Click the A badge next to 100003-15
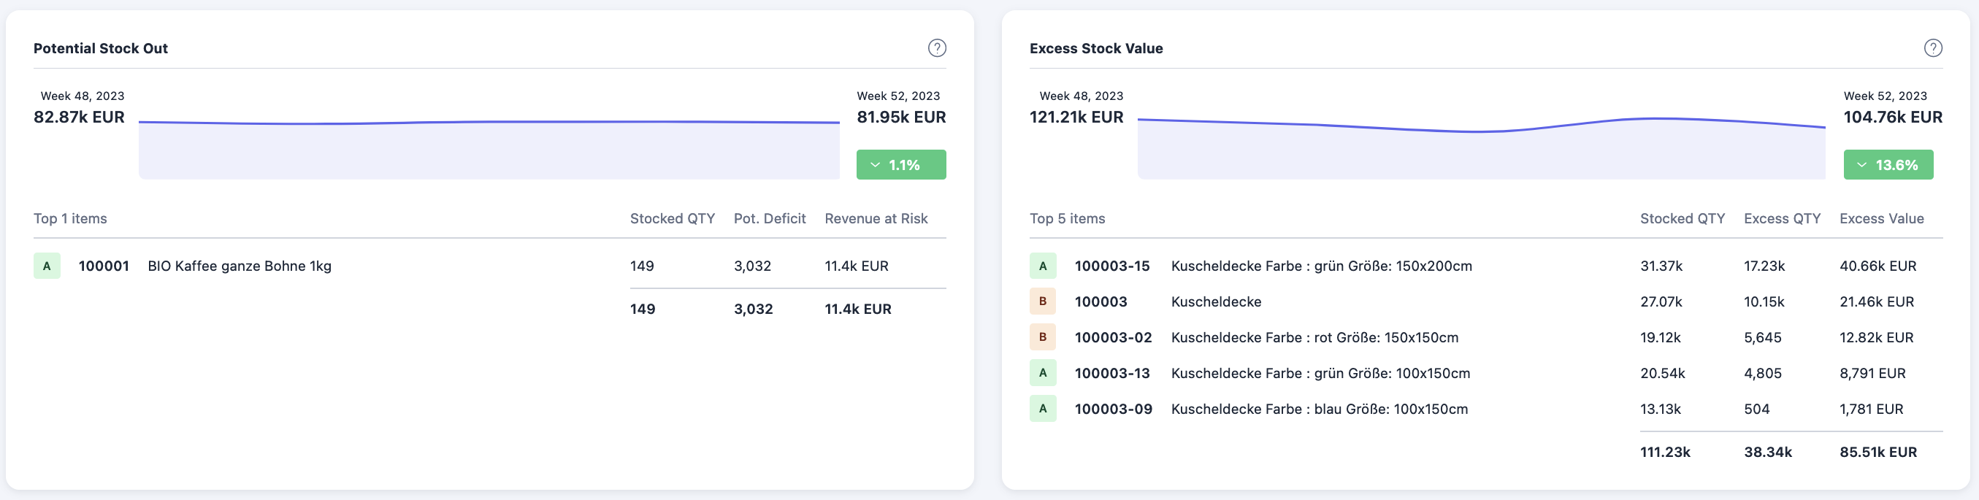 pyautogui.click(x=1043, y=266)
